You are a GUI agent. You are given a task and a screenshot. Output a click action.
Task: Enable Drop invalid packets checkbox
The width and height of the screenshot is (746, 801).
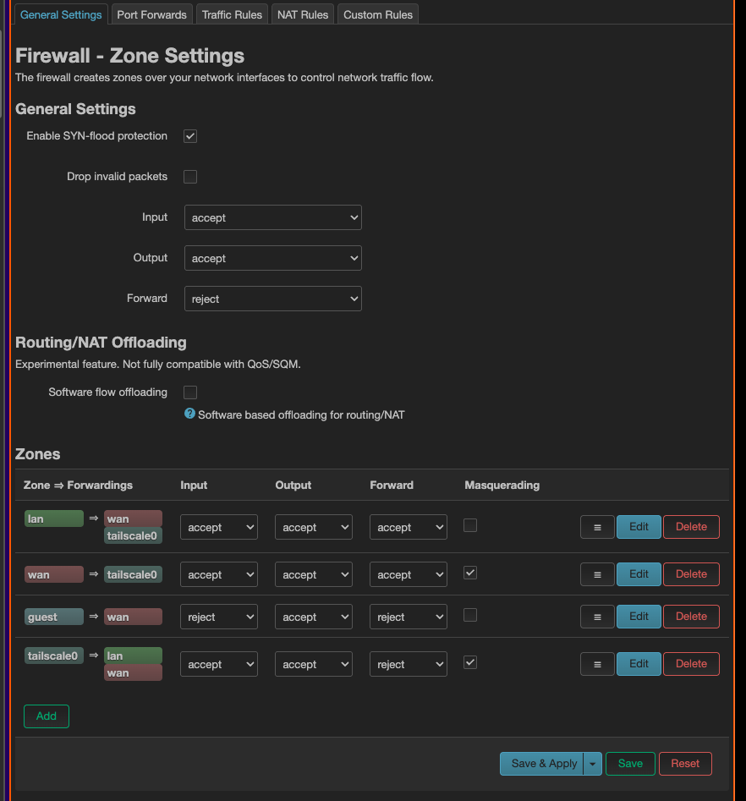(x=190, y=177)
